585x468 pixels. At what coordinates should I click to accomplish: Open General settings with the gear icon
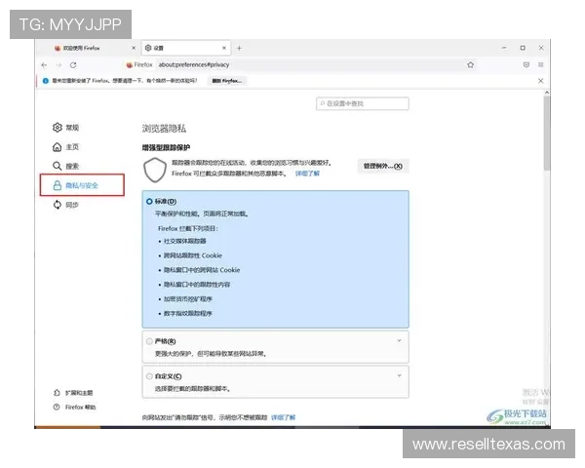[x=65, y=128]
